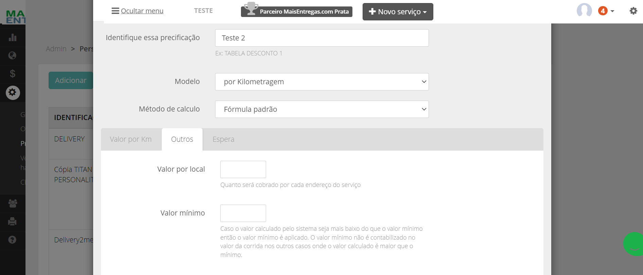The image size is (643, 275).
Task: Open the users group sidebar icon
Action: click(x=13, y=203)
